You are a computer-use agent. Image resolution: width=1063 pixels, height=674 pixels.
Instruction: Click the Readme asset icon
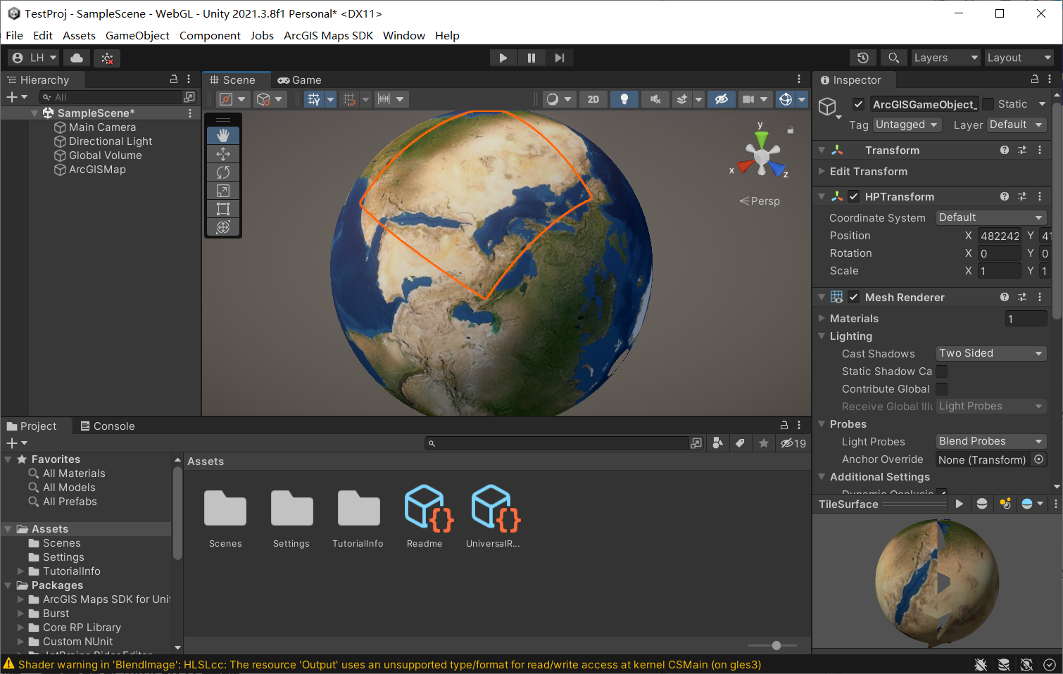(428, 507)
